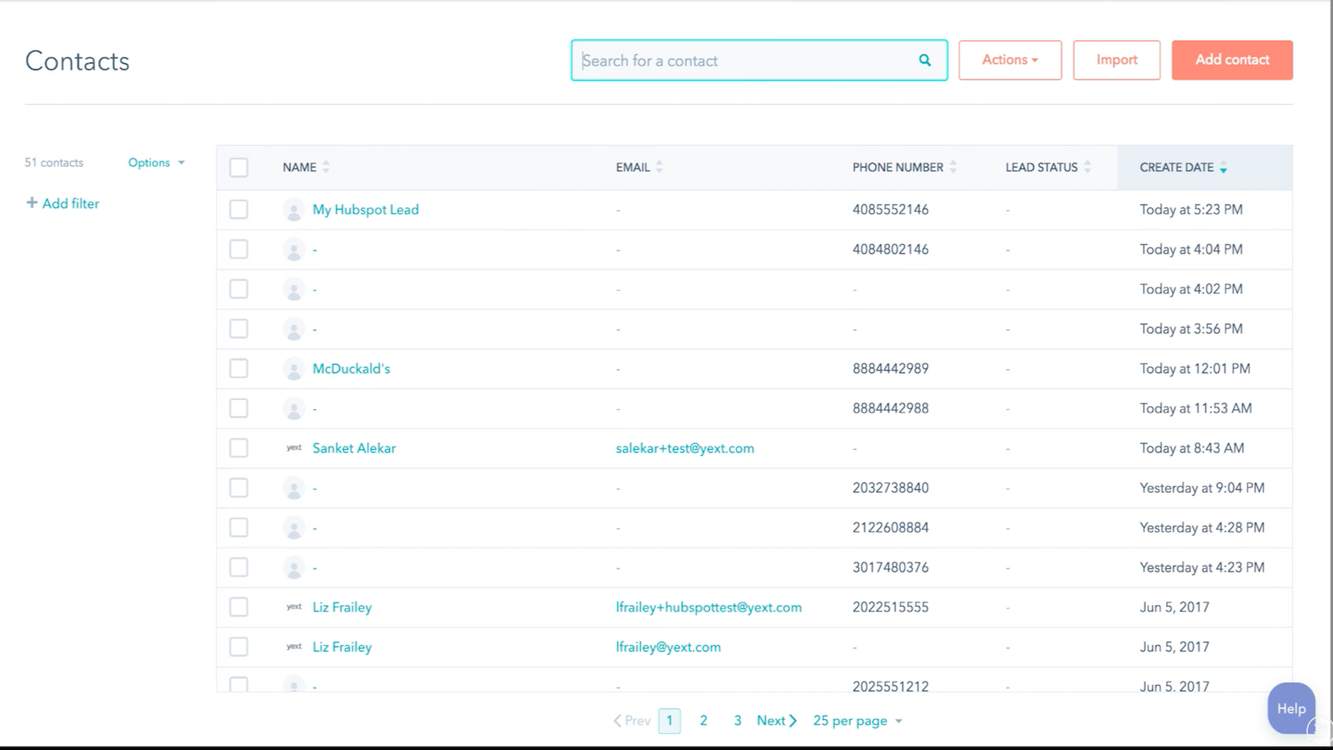Open the 25 per page dropdown
This screenshot has height=750, width=1333.
coord(856,720)
